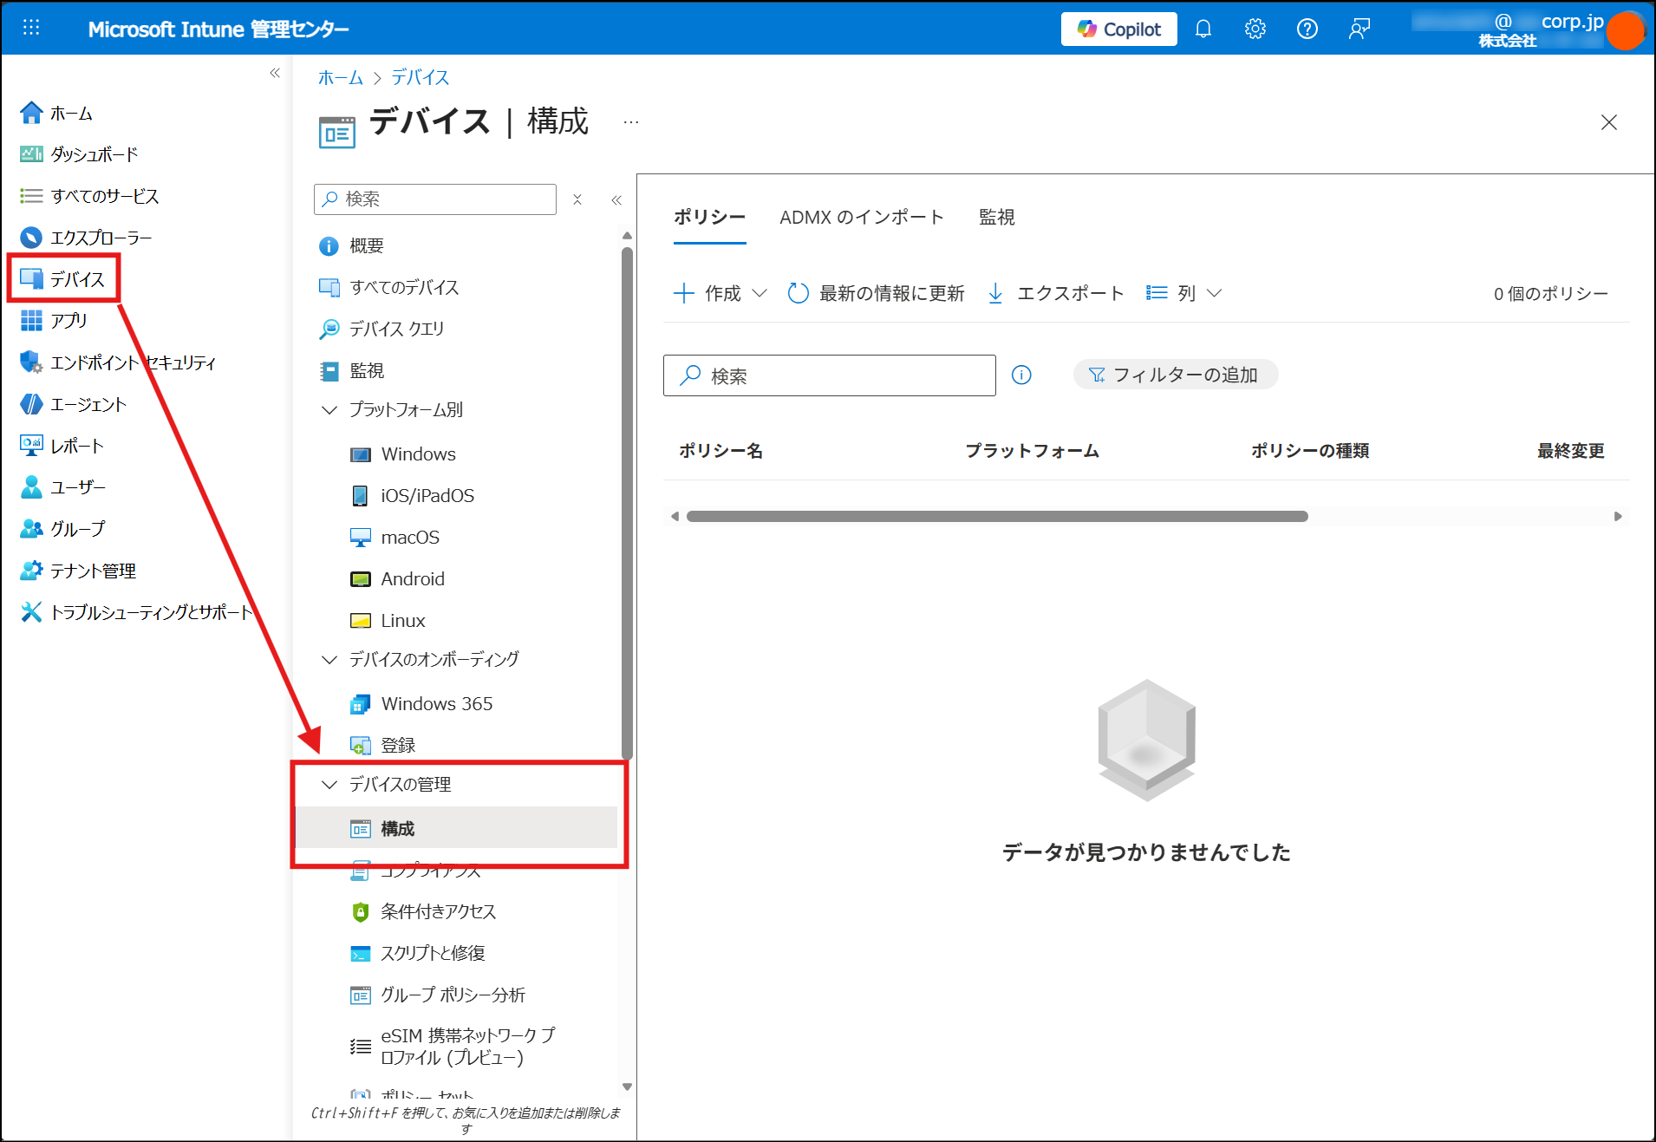Open macOS device configuration
Image resolution: width=1656 pixels, height=1142 pixels.
409,537
